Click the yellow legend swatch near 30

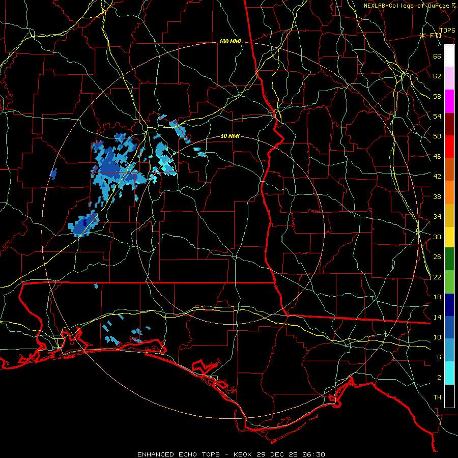449,237
